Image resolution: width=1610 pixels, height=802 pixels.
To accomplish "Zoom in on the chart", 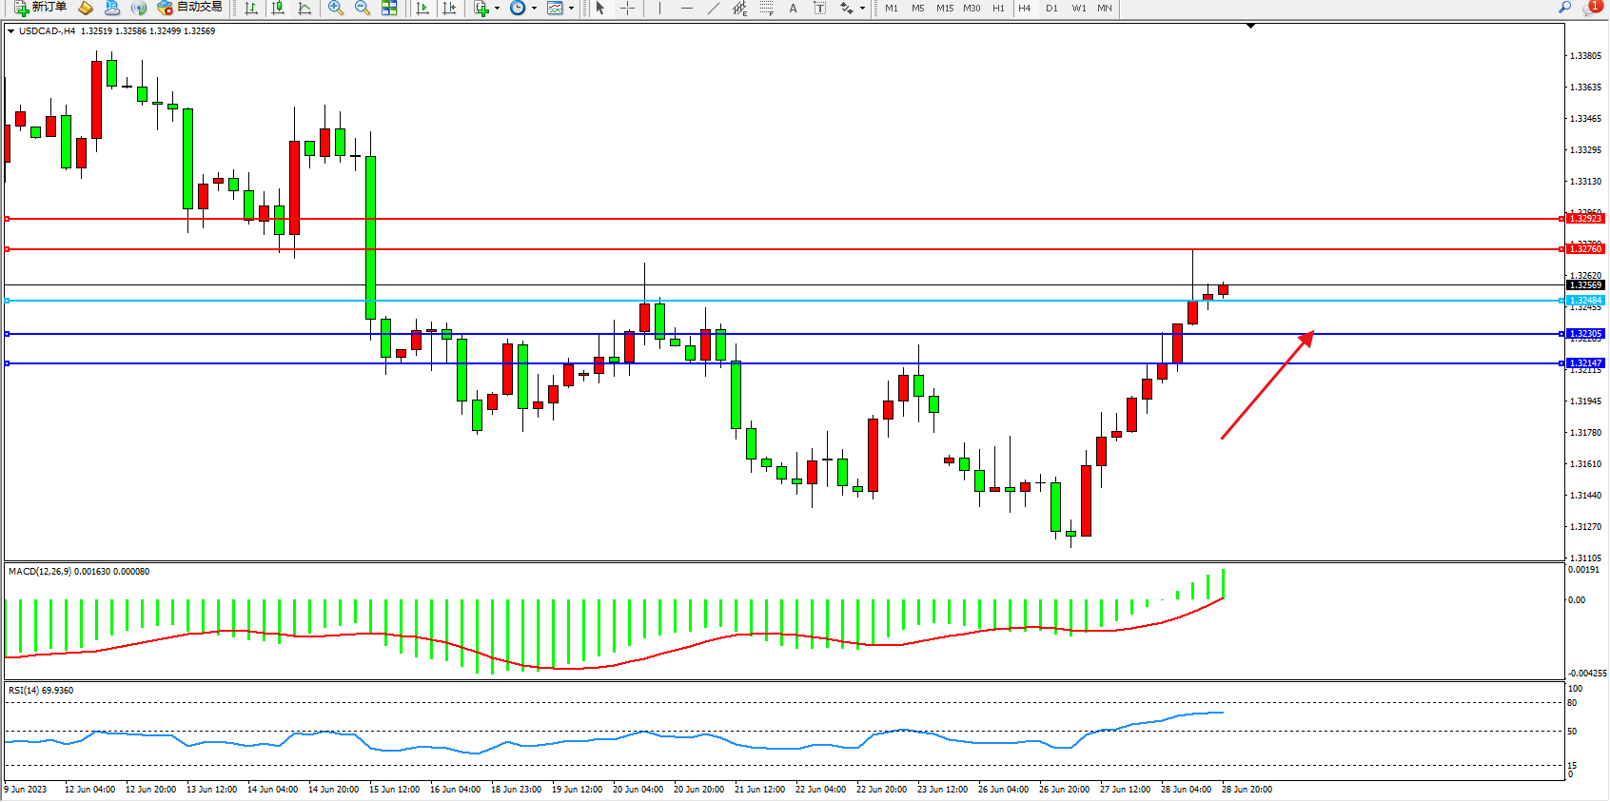I will coord(336,9).
